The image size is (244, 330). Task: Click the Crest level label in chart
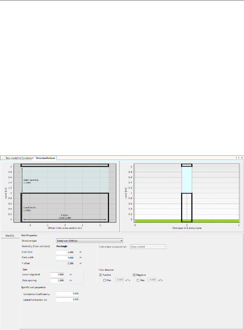pyautogui.click(x=29, y=209)
